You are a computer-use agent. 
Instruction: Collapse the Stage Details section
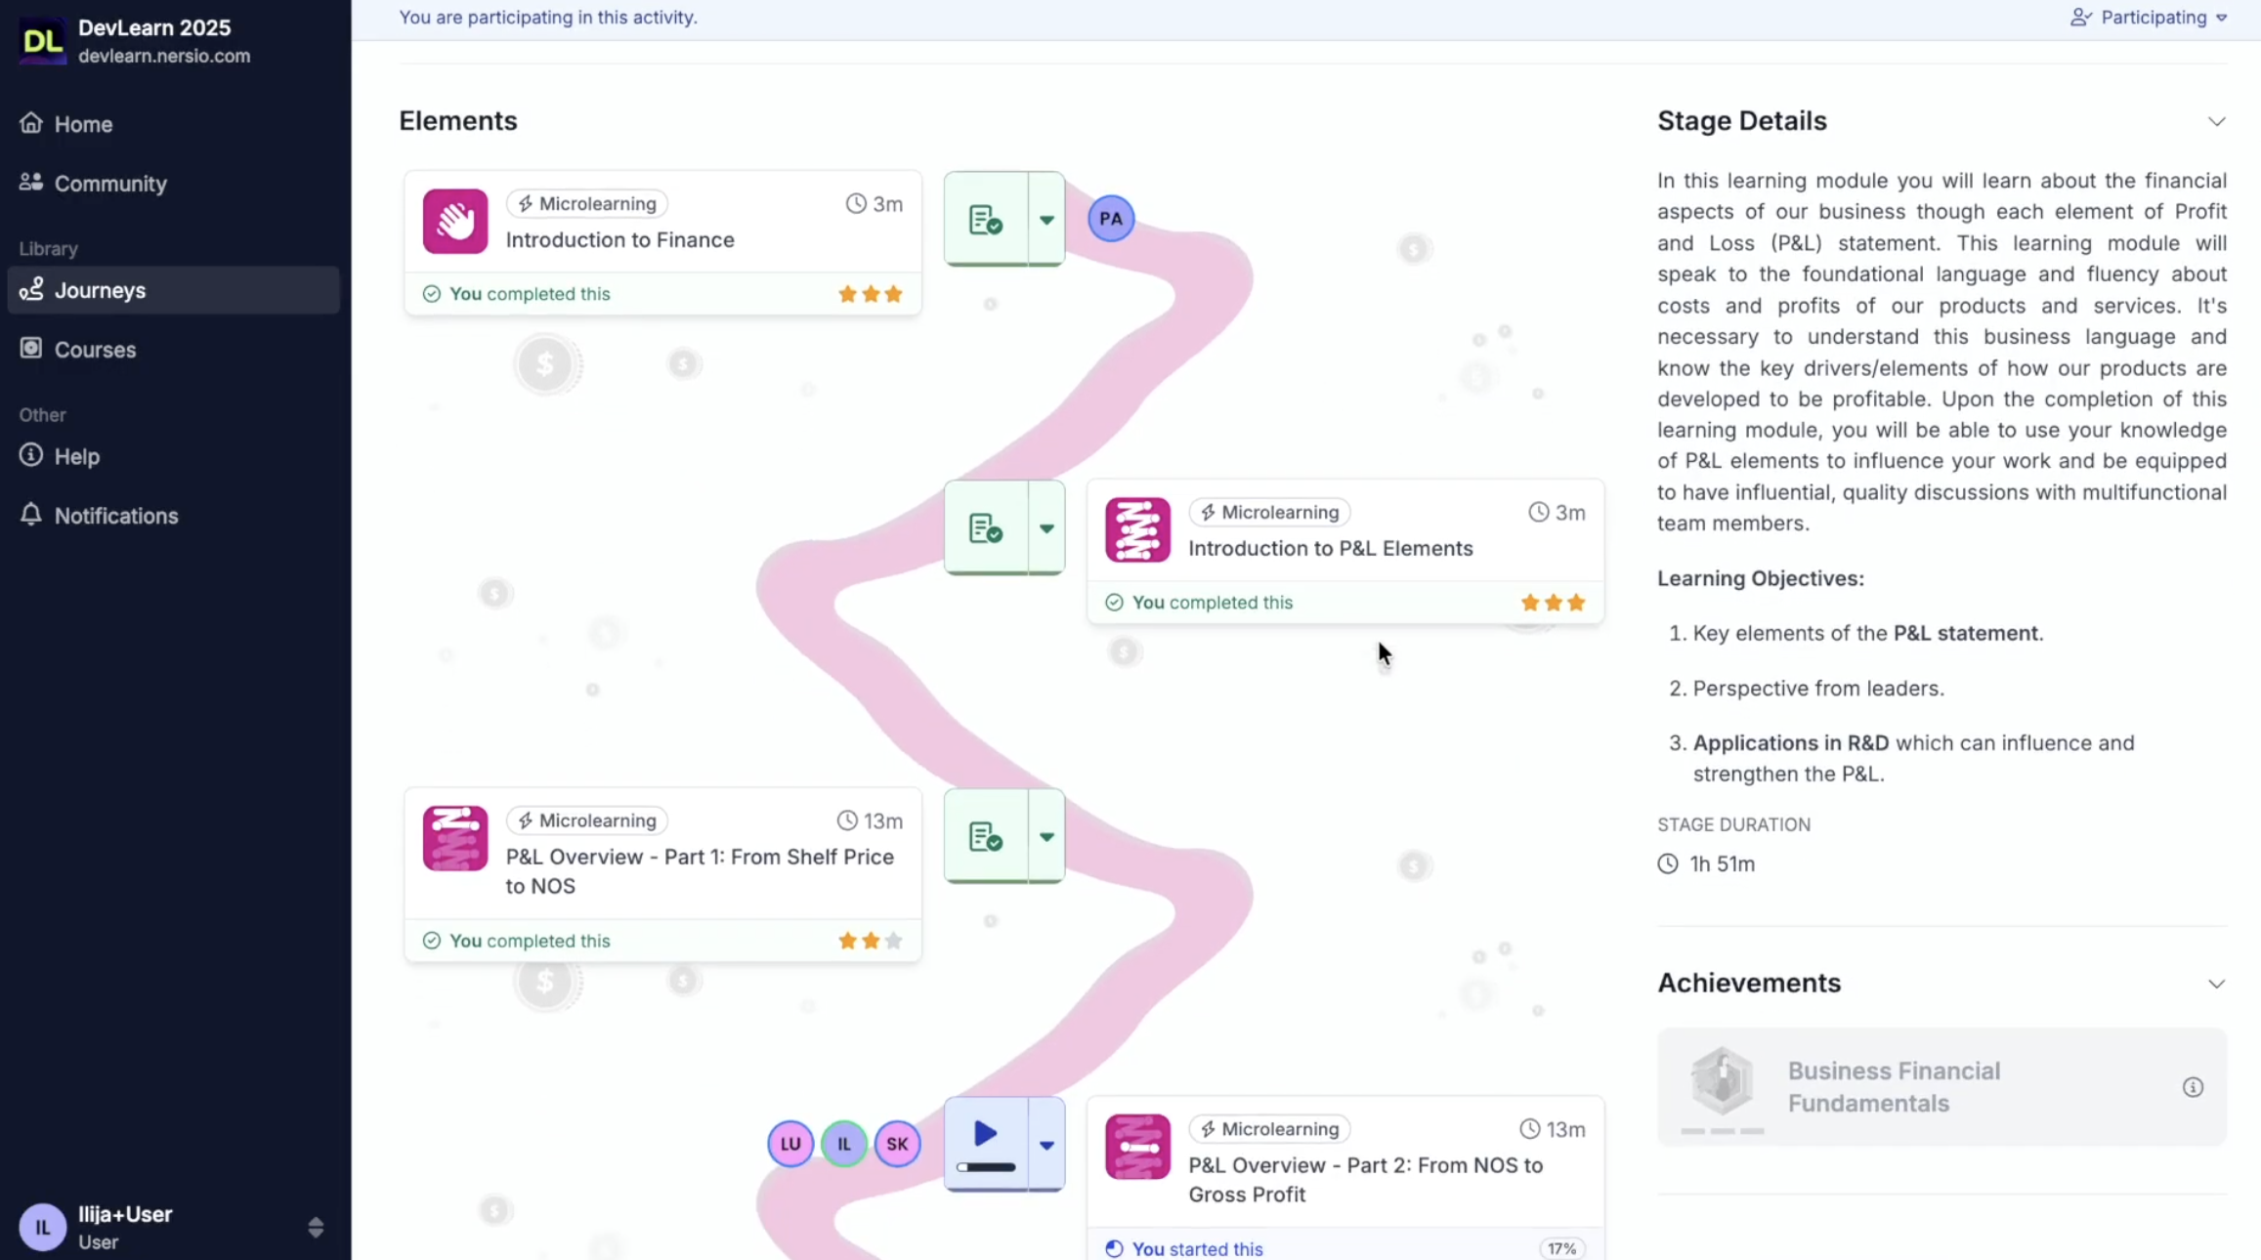coord(2215,121)
